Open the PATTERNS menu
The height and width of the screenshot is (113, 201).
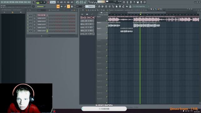click(12, 2)
